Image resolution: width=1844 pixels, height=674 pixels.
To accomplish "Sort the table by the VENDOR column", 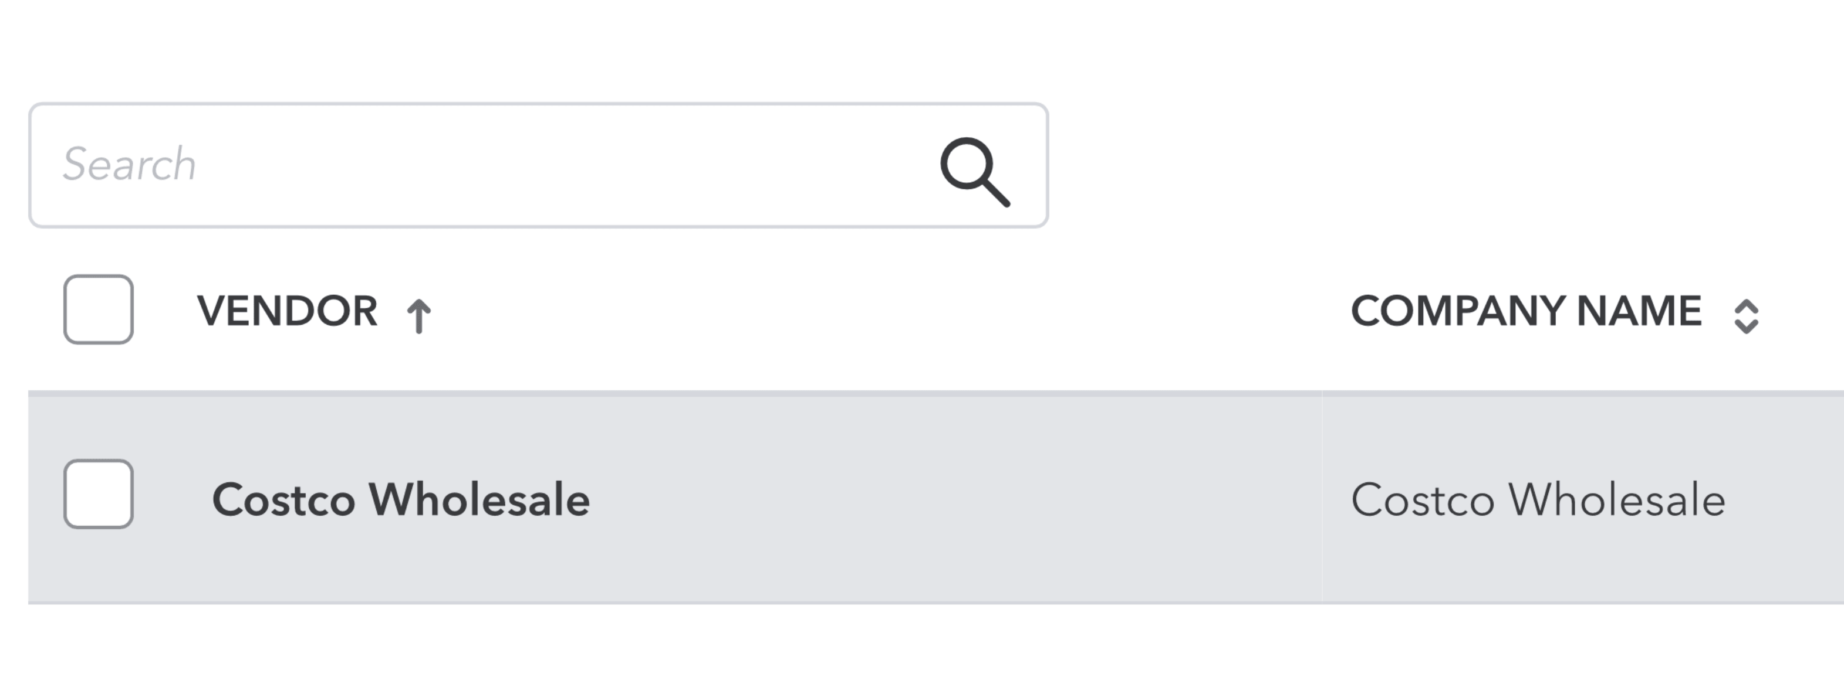I will coord(287,311).
